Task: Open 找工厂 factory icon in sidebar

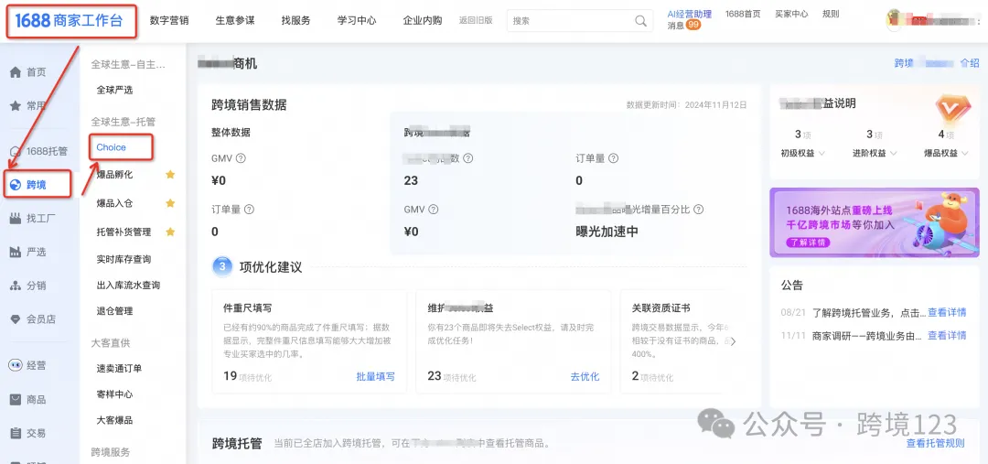Action: click(16, 219)
